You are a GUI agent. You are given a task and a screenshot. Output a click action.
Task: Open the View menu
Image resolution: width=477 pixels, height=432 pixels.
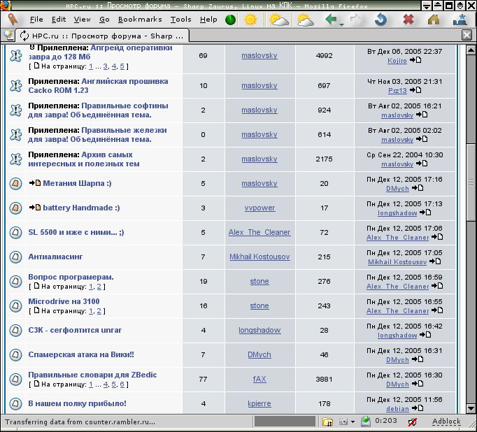point(82,20)
